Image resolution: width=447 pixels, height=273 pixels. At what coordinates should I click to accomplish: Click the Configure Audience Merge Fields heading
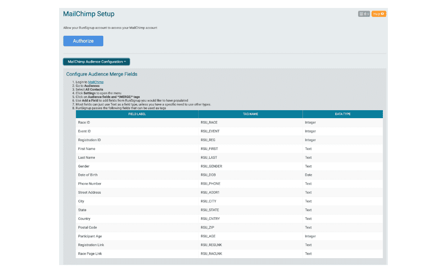[102, 74]
